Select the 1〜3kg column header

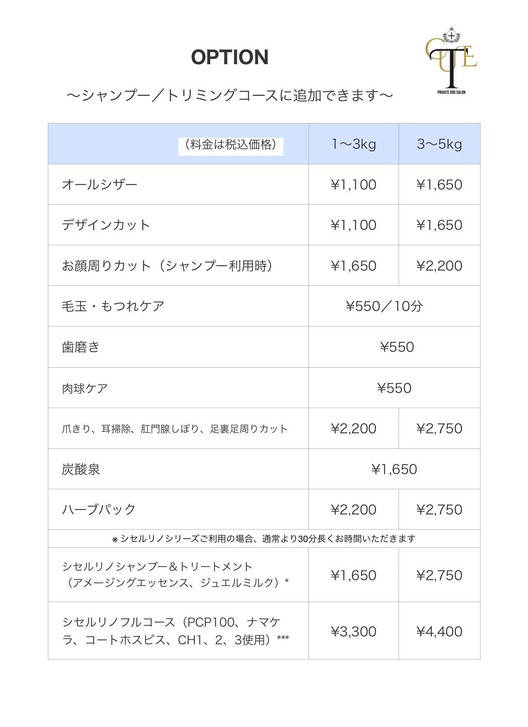[353, 144]
